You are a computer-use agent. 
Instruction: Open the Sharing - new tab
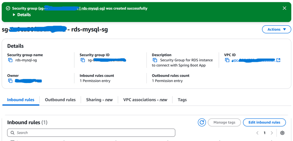click(x=99, y=100)
